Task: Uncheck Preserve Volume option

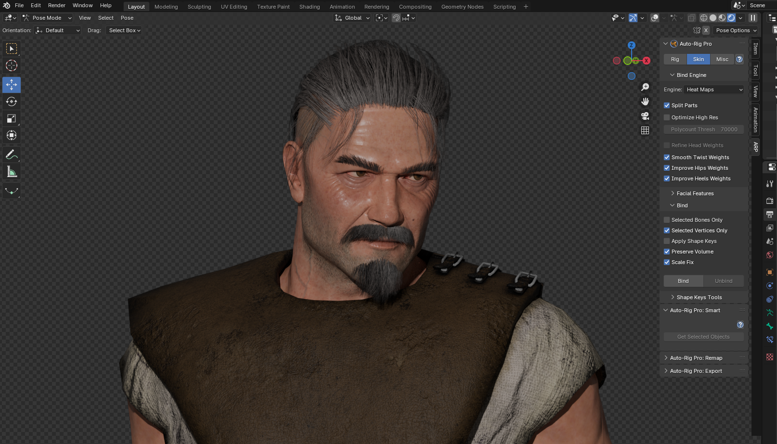Action: coord(667,252)
